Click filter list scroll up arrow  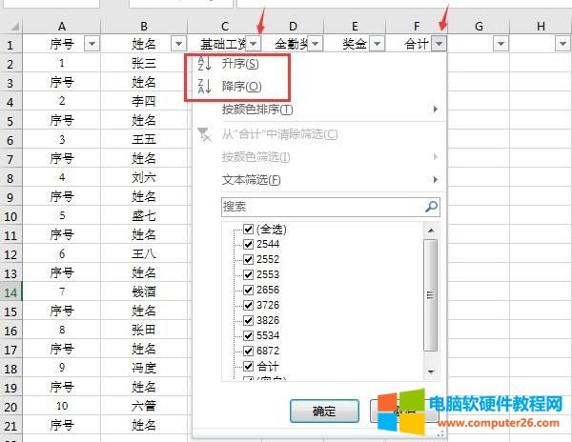coord(431,231)
